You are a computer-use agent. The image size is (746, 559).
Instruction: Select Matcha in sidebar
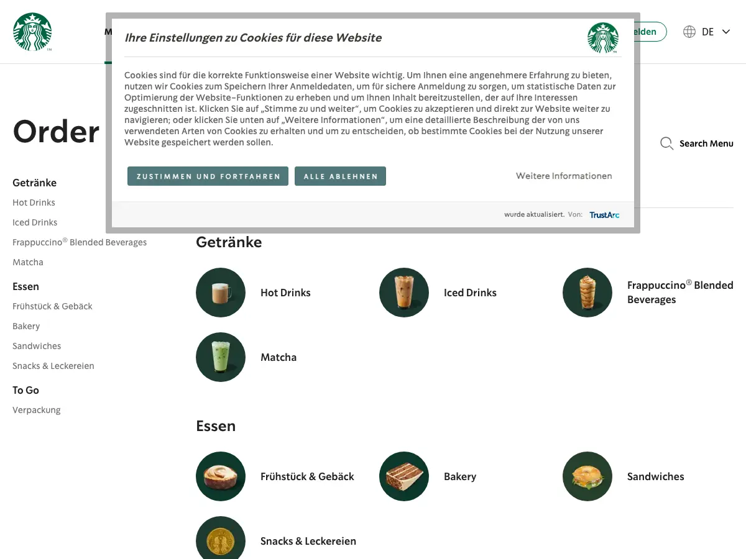pos(28,262)
